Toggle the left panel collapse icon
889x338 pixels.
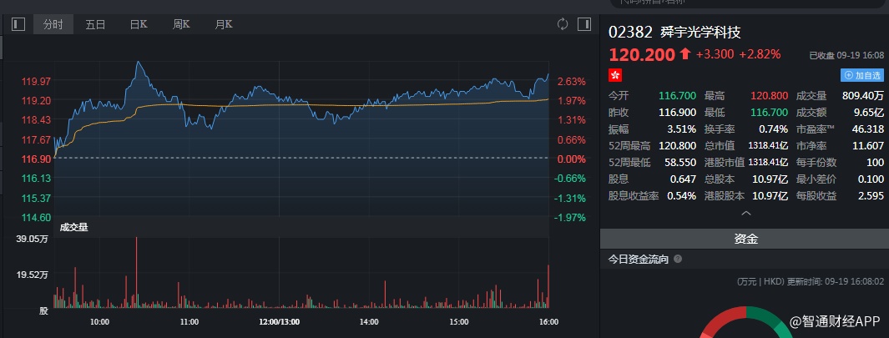click(19, 24)
